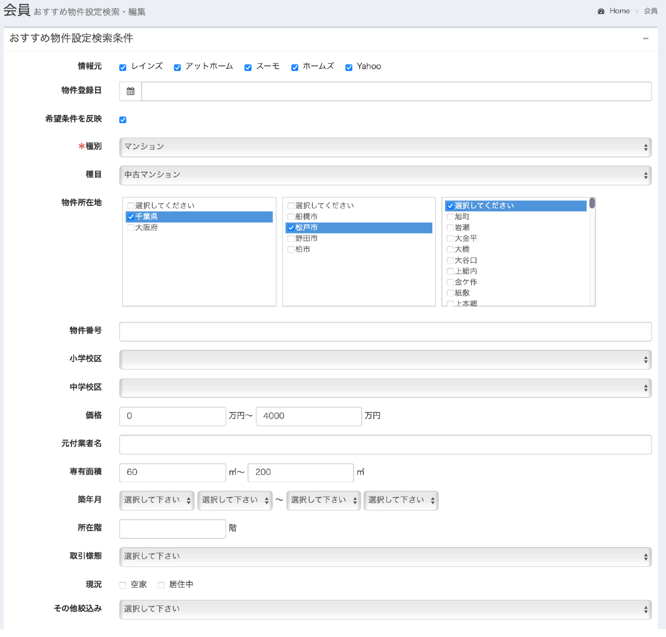This screenshot has height=637, width=666.
Task: Open the 種目 dropdown showing 中古マンション
Action: click(385, 175)
